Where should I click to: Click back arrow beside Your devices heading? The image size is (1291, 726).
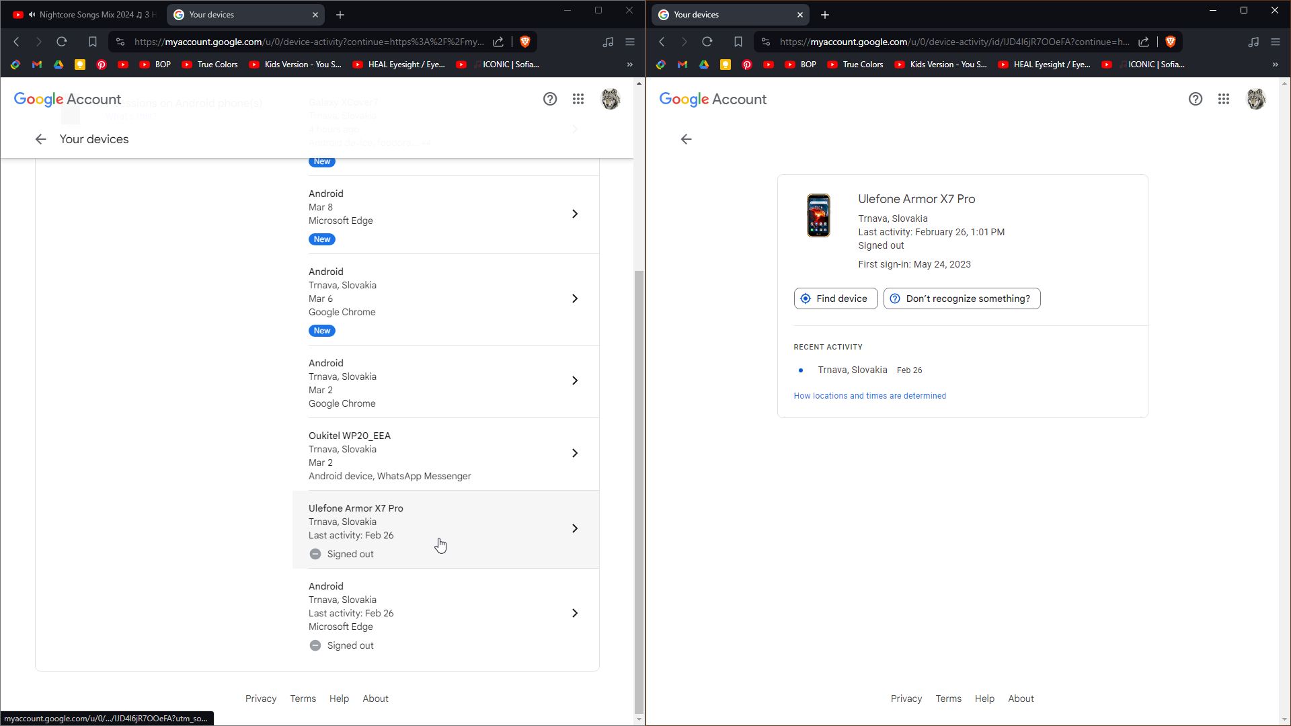point(41,139)
